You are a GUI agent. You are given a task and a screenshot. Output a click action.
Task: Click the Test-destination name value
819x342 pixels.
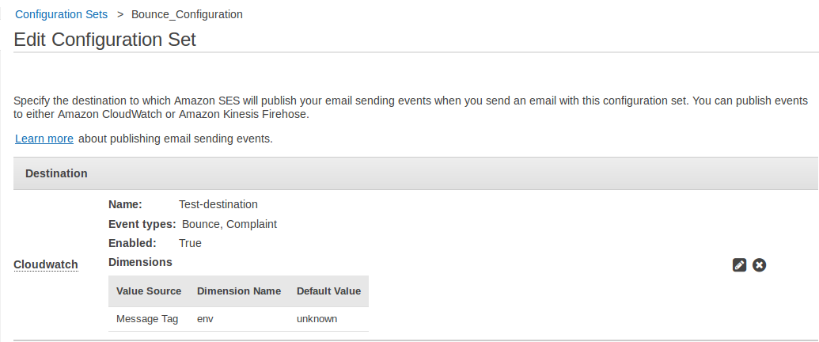[x=218, y=204]
